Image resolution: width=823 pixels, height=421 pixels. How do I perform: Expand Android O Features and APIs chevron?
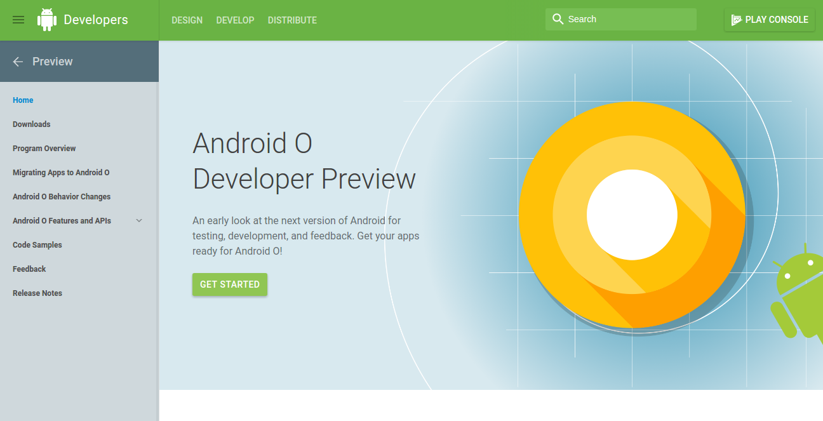pos(139,220)
